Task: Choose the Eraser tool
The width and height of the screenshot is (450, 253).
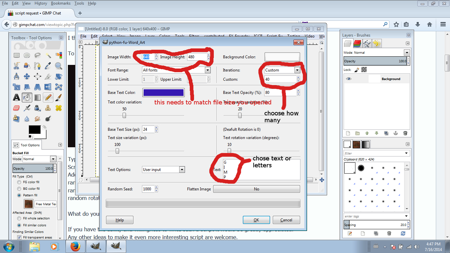Action: [16, 108]
